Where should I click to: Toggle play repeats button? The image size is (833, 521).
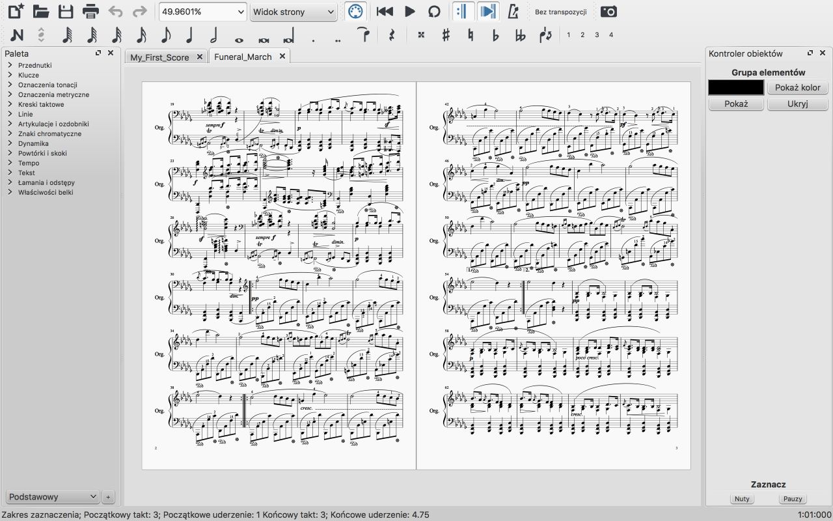point(463,12)
